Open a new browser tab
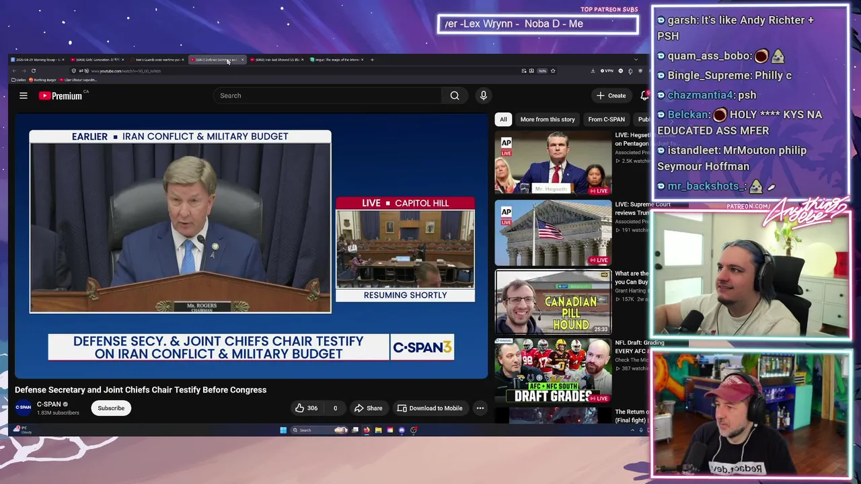The width and height of the screenshot is (861, 484). click(372, 60)
